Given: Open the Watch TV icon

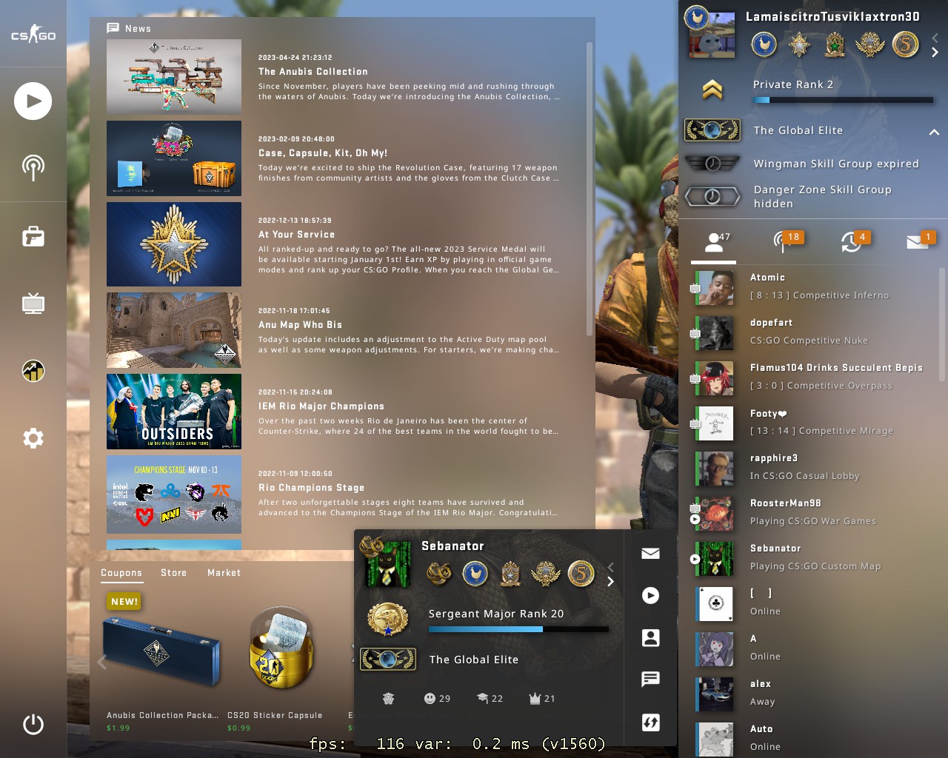Looking at the screenshot, I should pyautogui.click(x=33, y=303).
